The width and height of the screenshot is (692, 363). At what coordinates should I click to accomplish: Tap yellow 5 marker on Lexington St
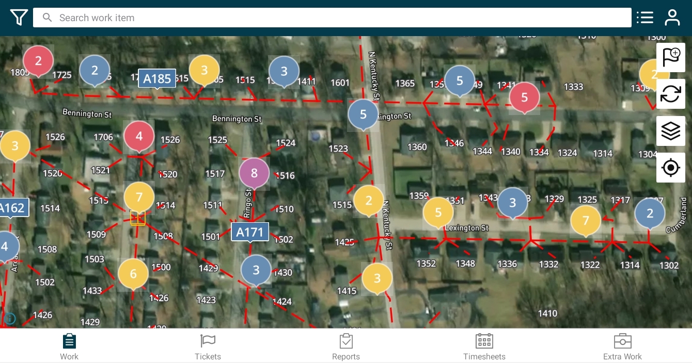click(x=438, y=213)
